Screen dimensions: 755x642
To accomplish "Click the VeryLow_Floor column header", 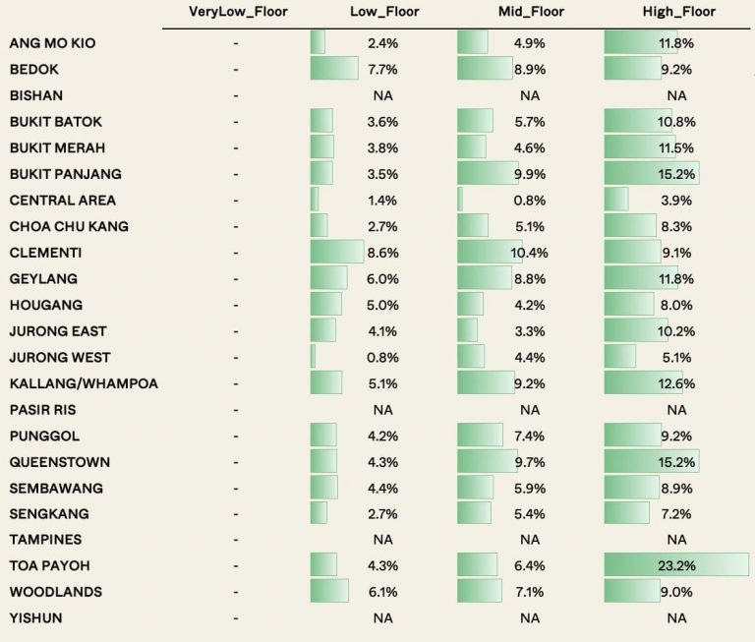I will coord(236,12).
